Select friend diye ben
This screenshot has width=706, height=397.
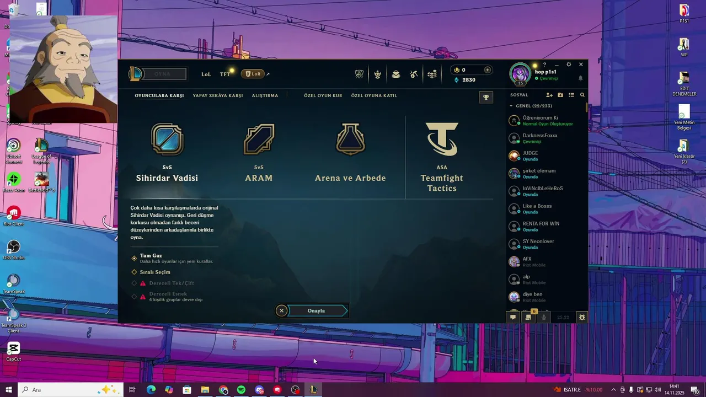546,297
